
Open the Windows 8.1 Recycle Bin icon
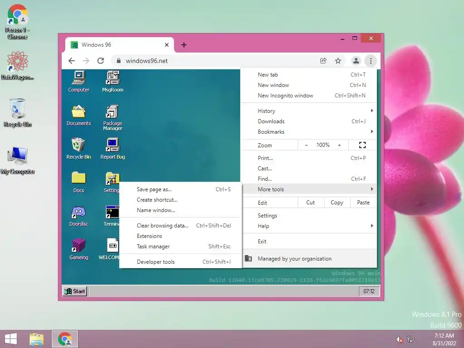(18, 113)
